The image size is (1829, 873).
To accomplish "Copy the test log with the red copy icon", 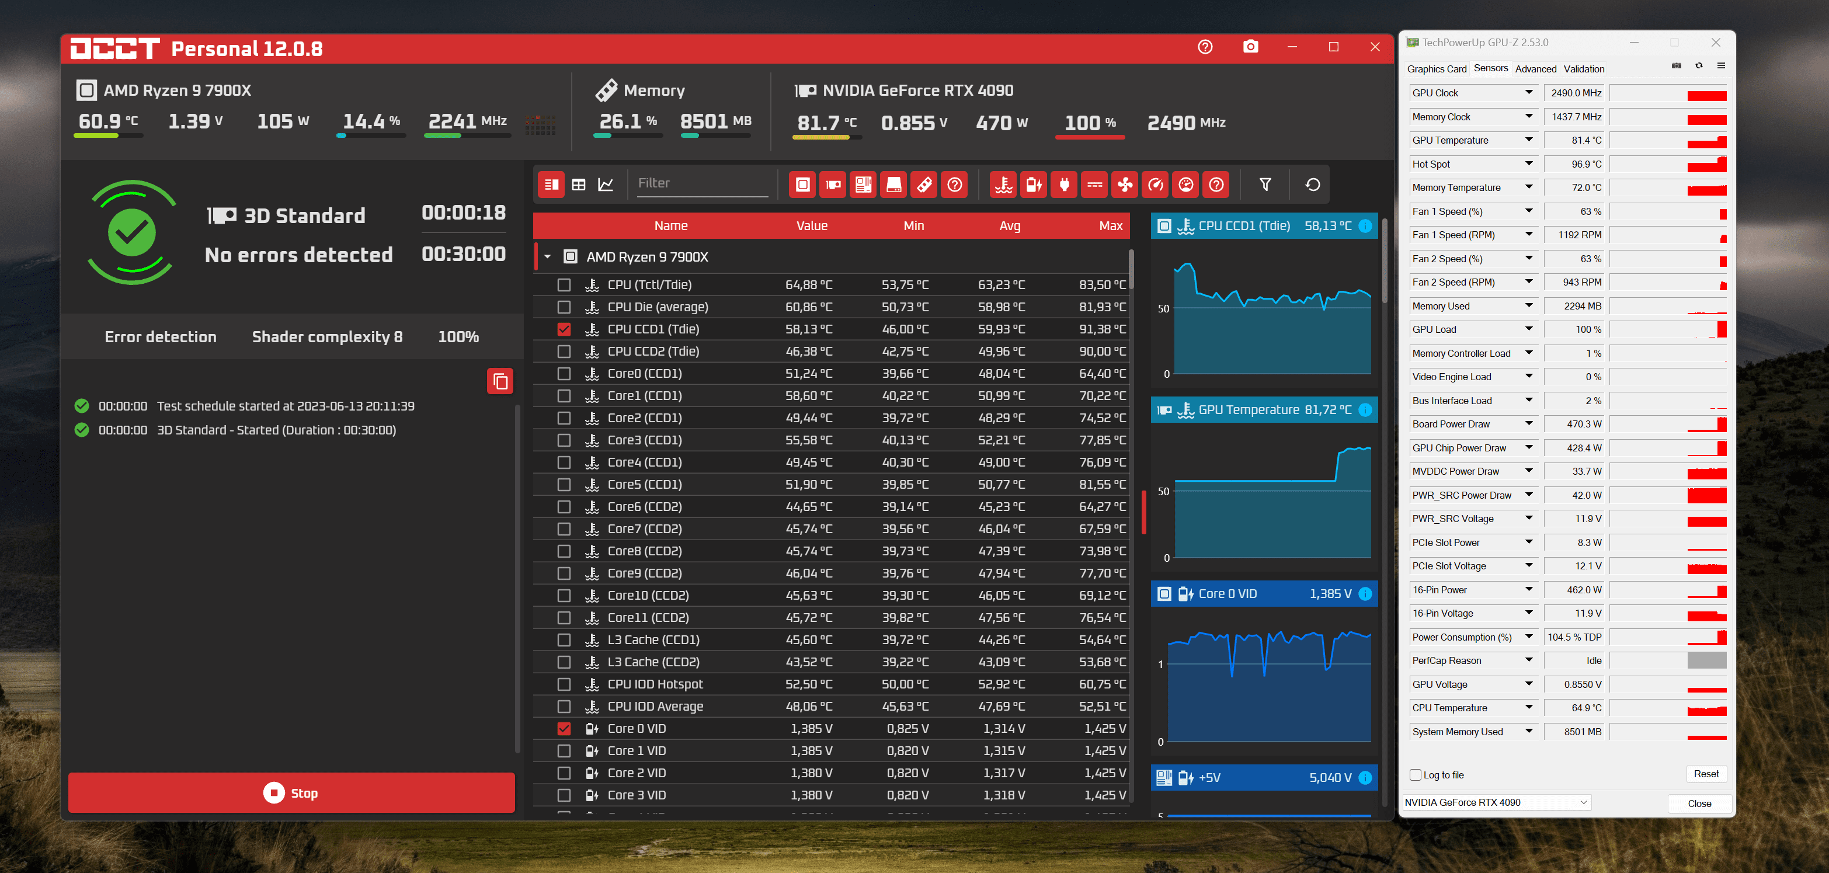I will (500, 381).
